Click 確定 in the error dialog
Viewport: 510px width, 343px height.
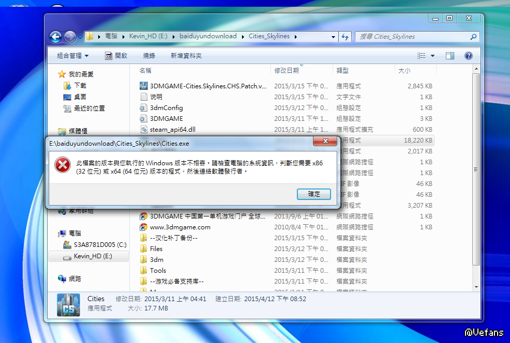pos(314,194)
